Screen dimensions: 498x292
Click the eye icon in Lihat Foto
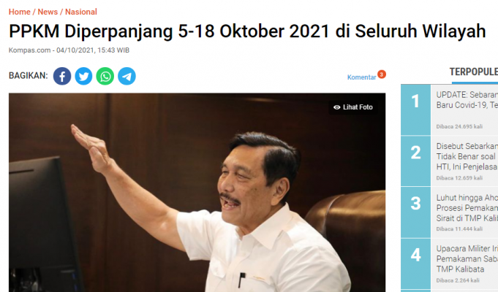pyautogui.click(x=336, y=107)
